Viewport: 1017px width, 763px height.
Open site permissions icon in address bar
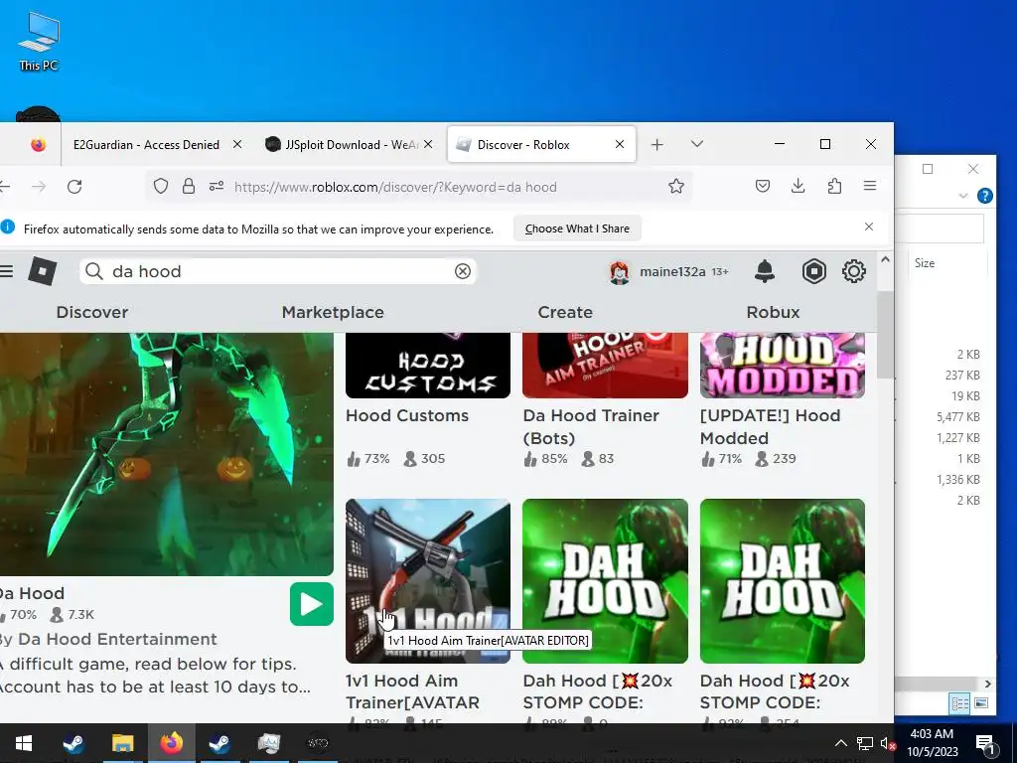click(217, 187)
